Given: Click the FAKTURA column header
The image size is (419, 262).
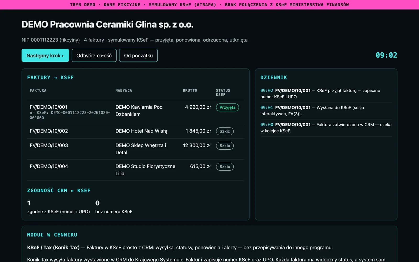Looking at the screenshot, I should pos(38,90).
